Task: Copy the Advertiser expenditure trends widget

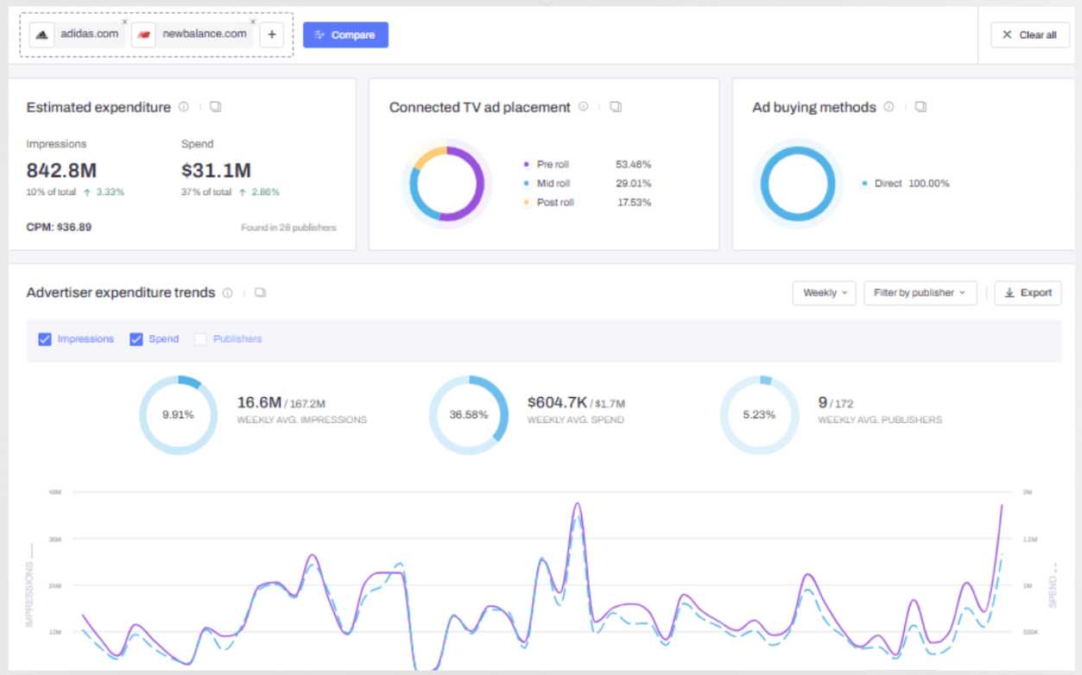Action: pos(260,293)
